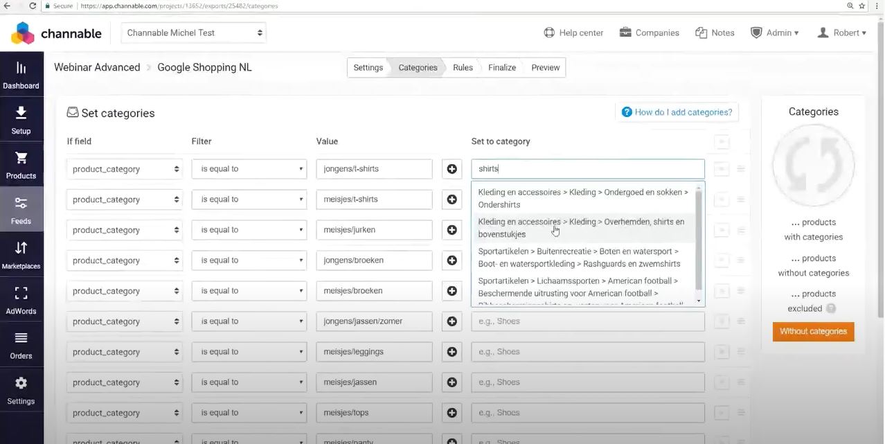
Task: Add condition to jongens/t-shirts row
Action: click(452, 169)
